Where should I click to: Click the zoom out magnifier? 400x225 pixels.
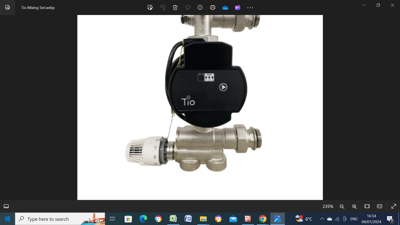point(342,206)
